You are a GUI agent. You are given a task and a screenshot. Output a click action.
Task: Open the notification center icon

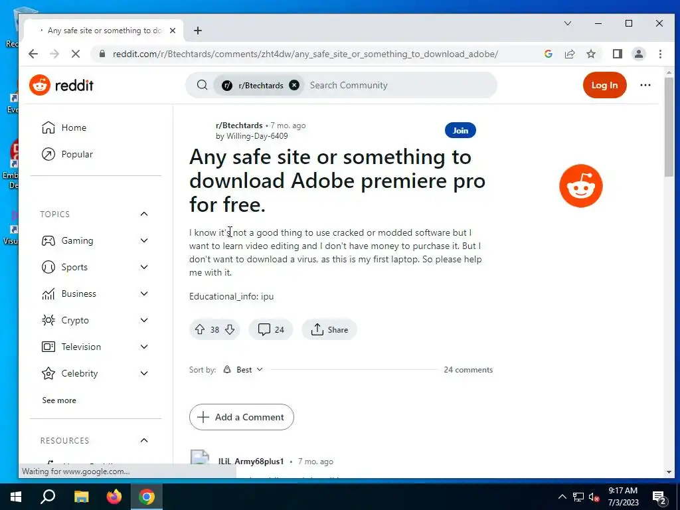(x=659, y=497)
